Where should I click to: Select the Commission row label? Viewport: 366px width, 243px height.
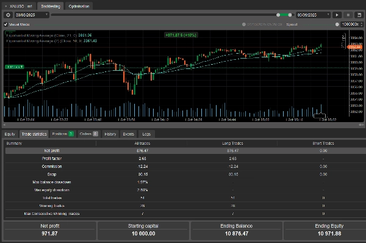tap(52, 166)
